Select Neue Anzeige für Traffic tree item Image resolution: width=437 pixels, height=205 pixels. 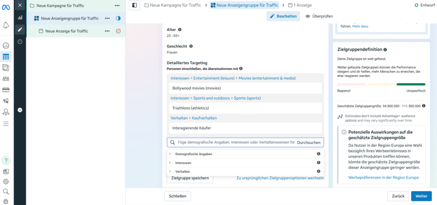tap(67, 31)
